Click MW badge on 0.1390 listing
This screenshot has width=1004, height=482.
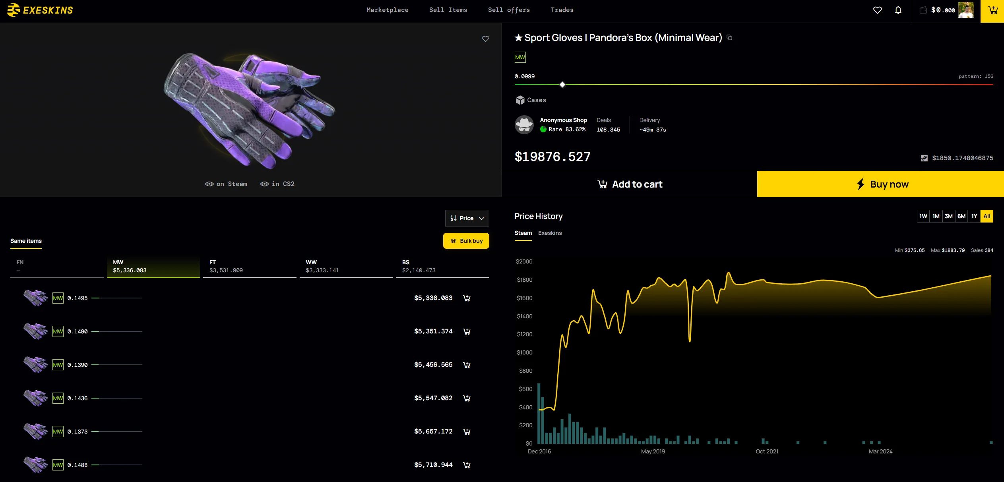tap(58, 365)
